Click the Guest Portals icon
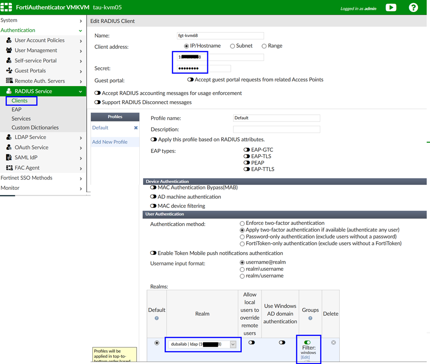 point(9,71)
